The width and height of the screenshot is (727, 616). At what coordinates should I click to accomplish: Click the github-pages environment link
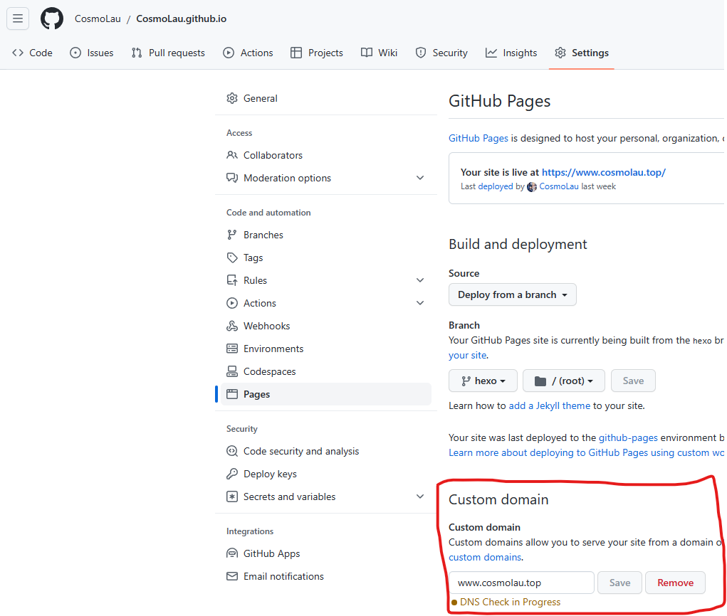pyautogui.click(x=628, y=437)
